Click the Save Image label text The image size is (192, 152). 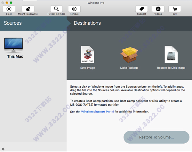(x=87, y=68)
